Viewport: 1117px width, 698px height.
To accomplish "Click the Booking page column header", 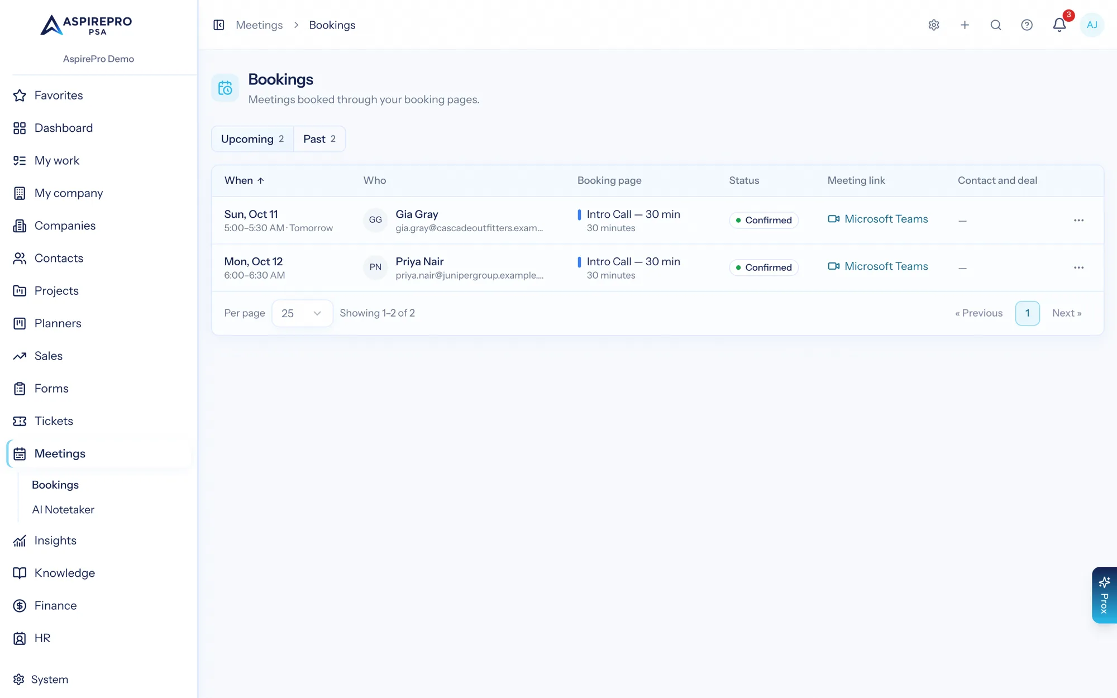I will 609,180.
